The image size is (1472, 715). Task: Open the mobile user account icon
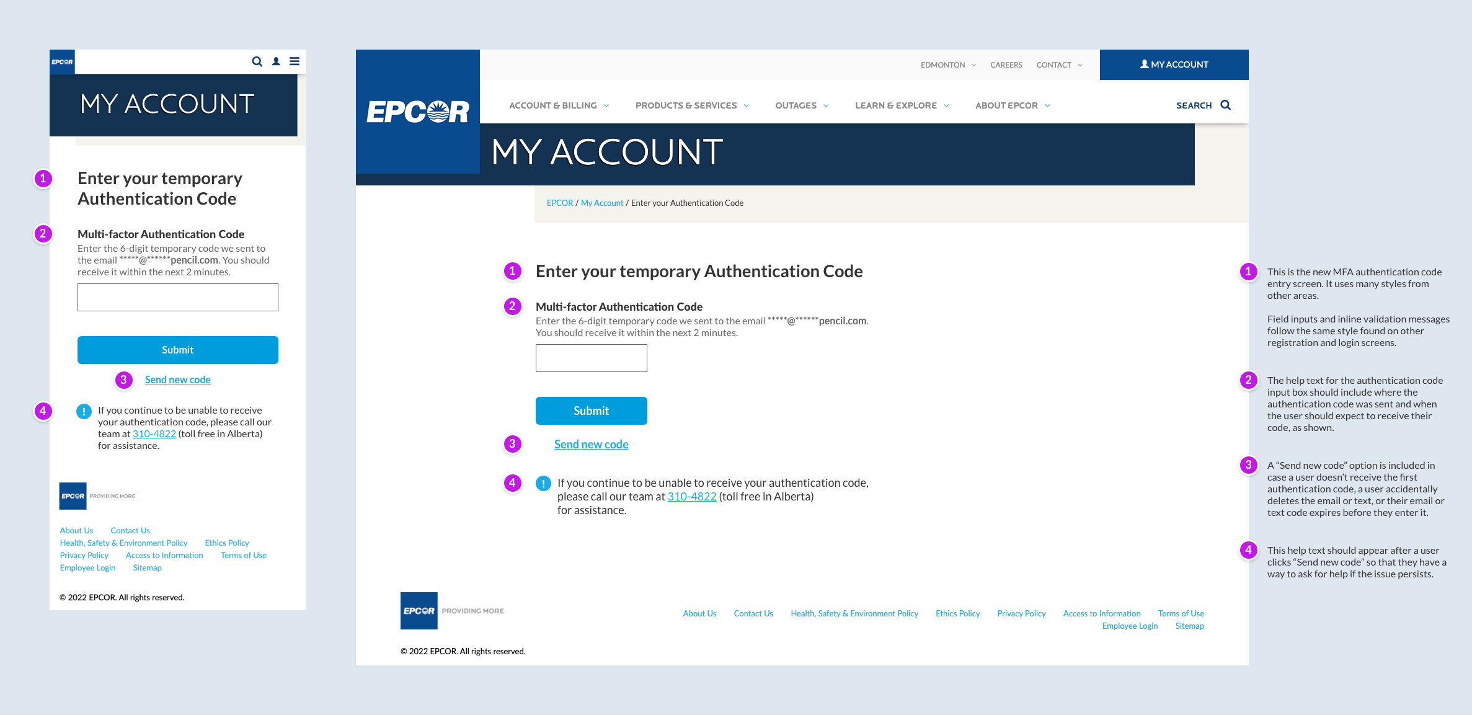tap(276, 61)
